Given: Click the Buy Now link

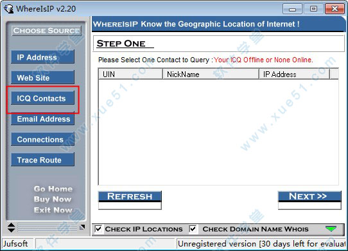Looking at the screenshot, I should point(53,199).
